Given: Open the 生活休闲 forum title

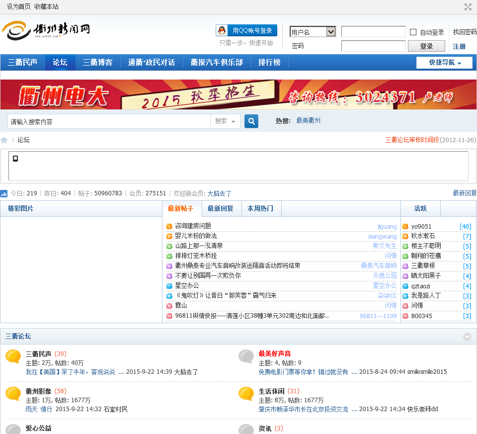Looking at the screenshot, I should pyautogui.click(x=271, y=391).
